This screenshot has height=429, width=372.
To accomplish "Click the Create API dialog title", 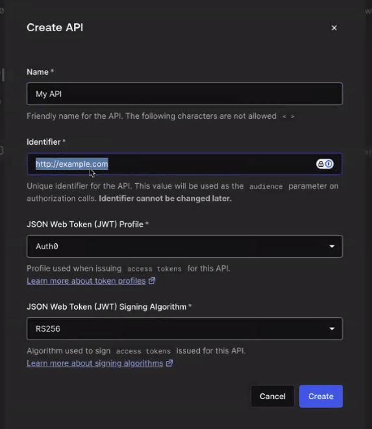I will [x=55, y=28].
